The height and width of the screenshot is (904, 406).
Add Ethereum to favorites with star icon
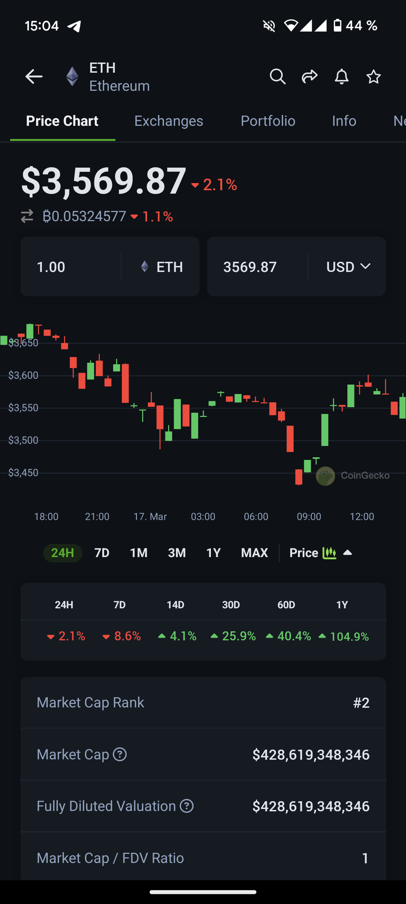tap(373, 77)
